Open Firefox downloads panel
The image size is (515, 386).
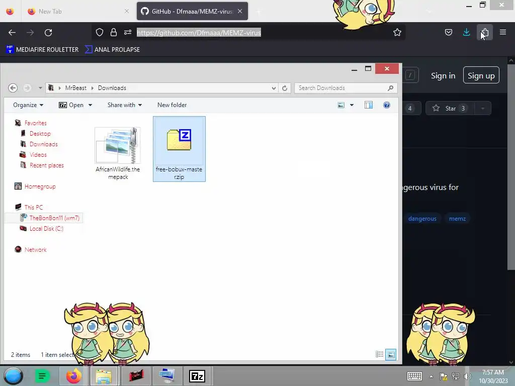[x=466, y=32]
